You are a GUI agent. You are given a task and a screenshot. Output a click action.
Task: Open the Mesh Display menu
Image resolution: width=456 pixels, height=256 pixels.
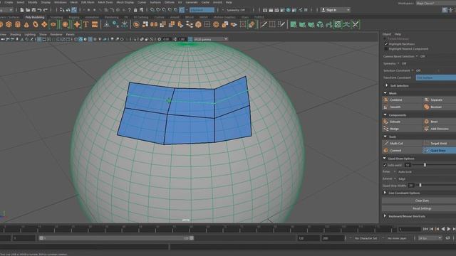125,2
